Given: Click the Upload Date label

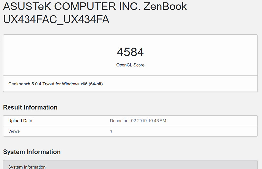Looking at the screenshot, I should [20, 121].
